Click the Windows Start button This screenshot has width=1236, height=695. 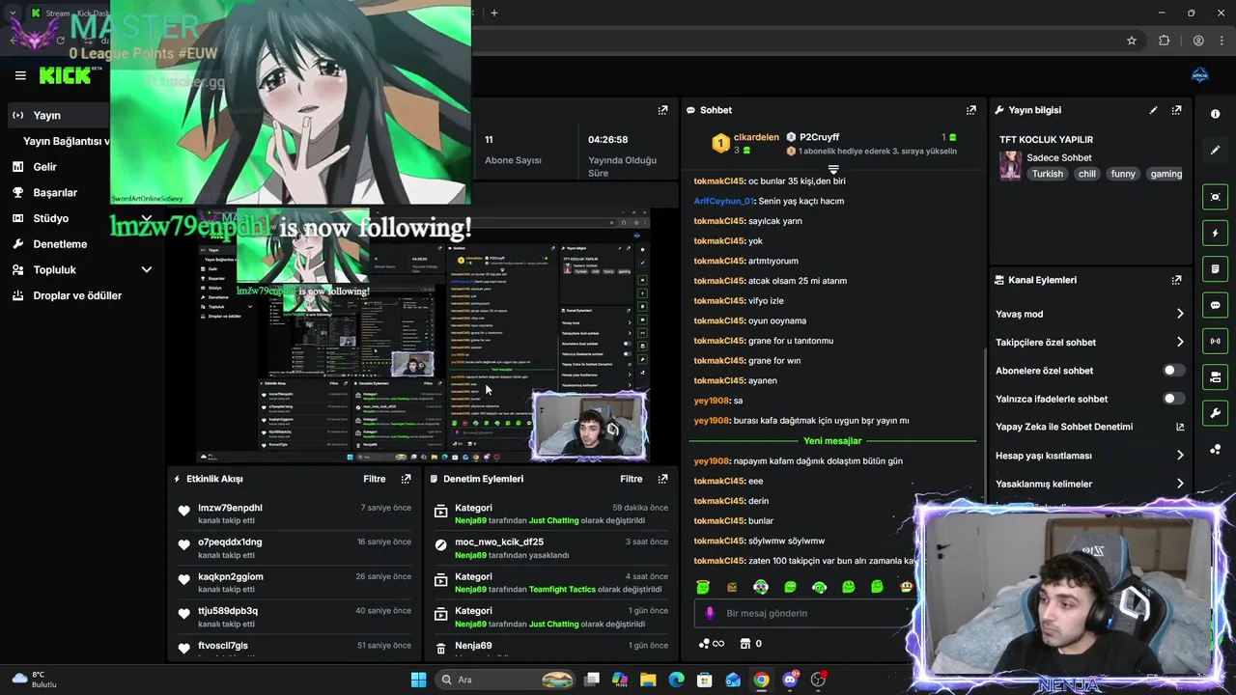(418, 680)
